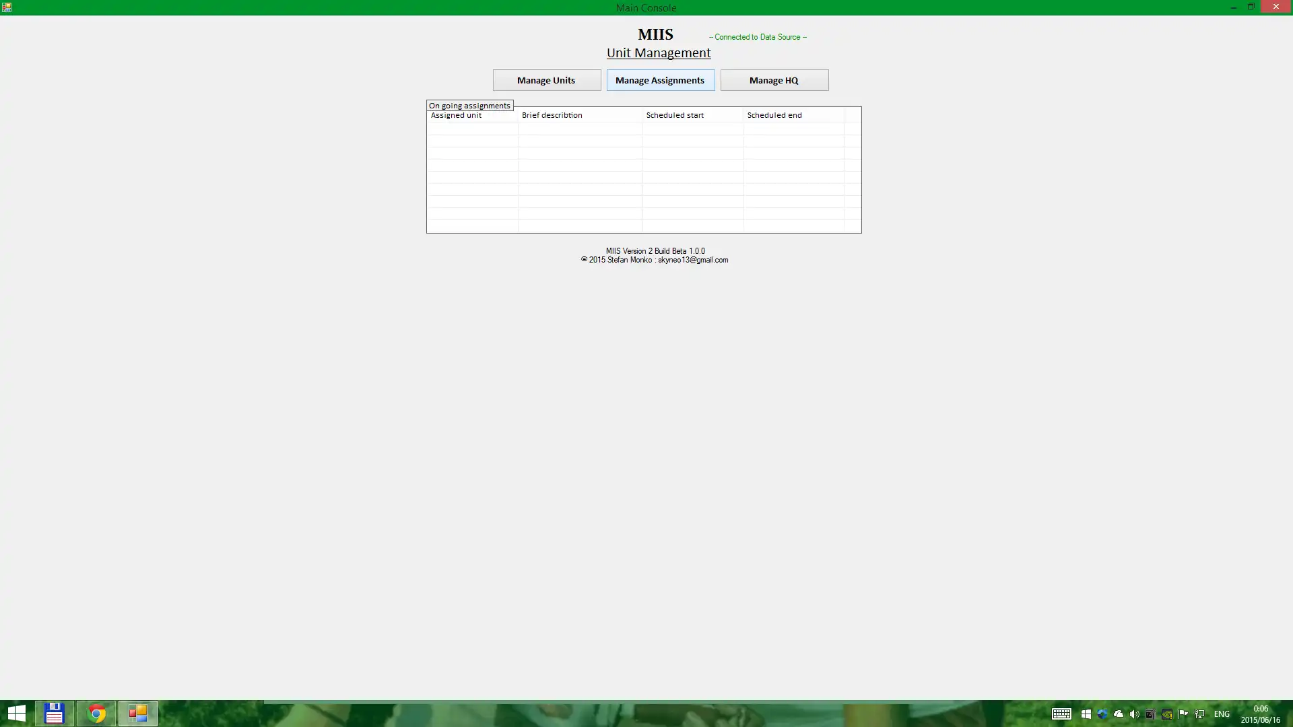Image resolution: width=1293 pixels, height=727 pixels.
Task: Click the ENG language indicator in system tray
Action: pyautogui.click(x=1221, y=715)
